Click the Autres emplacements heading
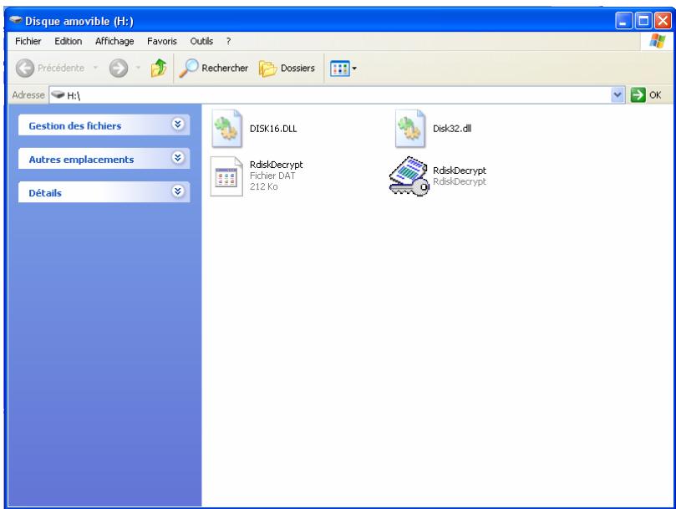 [x=81, y=160]
